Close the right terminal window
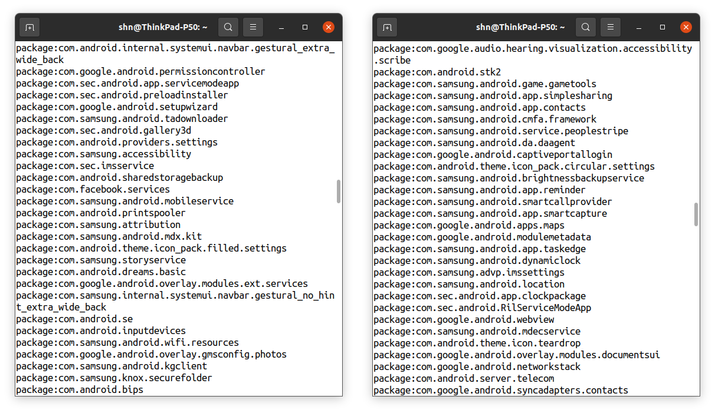Screen dimensions: 715x413 tap(686, 27)
